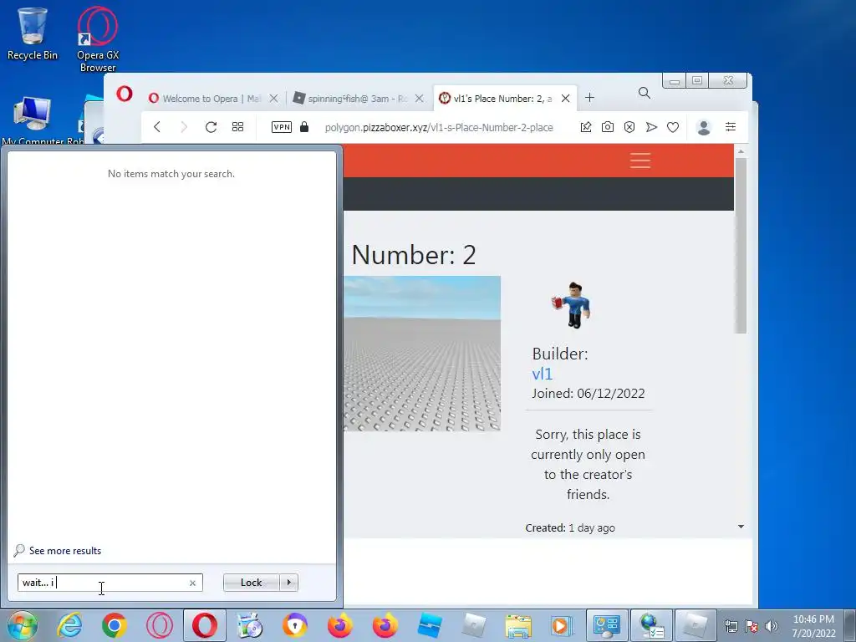Open the first Firefox taskbar icon
This screenshot has width=856, height=642.
click(x=339, y=625)
